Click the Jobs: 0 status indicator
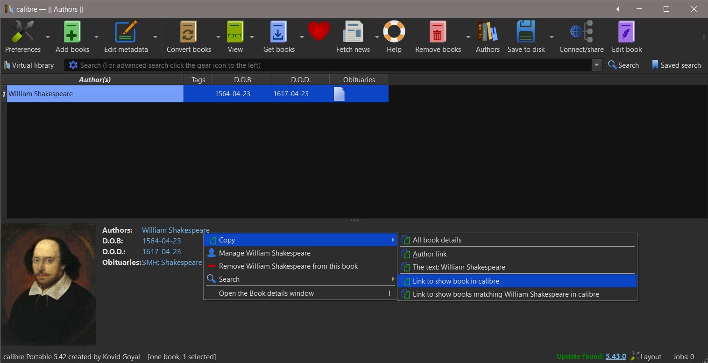This screenshot has height=363, width=708. coord(684,356)
